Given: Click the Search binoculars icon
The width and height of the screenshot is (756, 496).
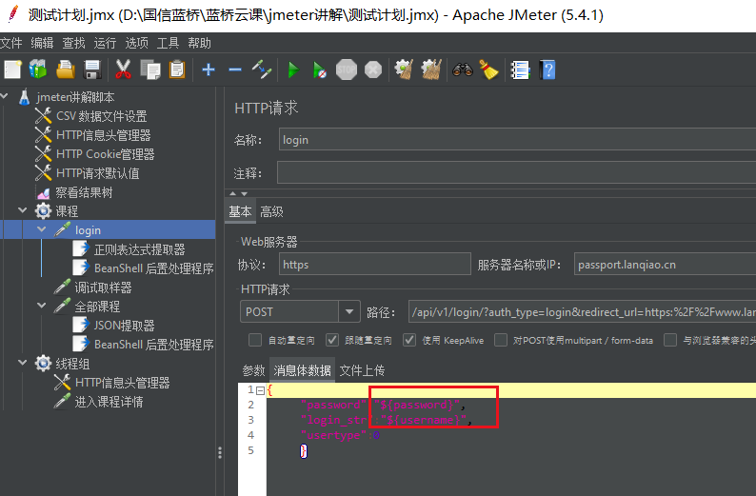Looking at the screenshot, I should (x=463, y=69).
